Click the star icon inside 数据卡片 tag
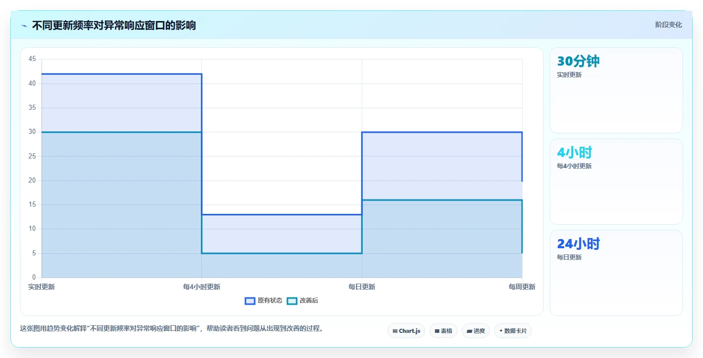This screenshot has height=358, width=703. (x=501, y=331)
